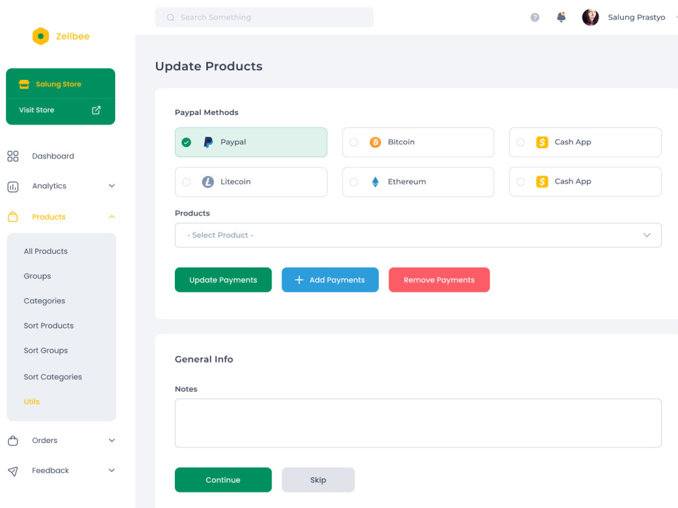Screen dimensions: 678x508
Task: Click the Continue button
Action: click(x=223, y=480)
